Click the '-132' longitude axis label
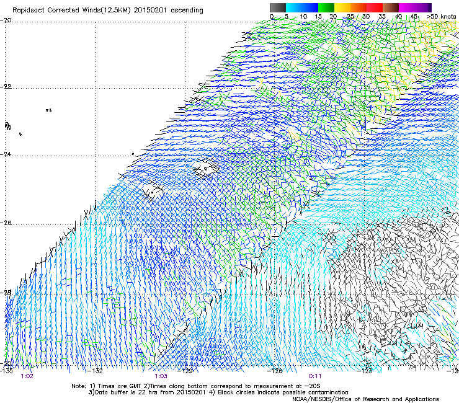Viewport: 459px width, 403px height. (x=96, y=371)
